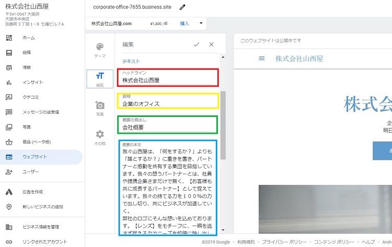392x247 pixels.
Task: Click the ビジネス情報を管理 building icon
Action: click(x=9, y=227)
